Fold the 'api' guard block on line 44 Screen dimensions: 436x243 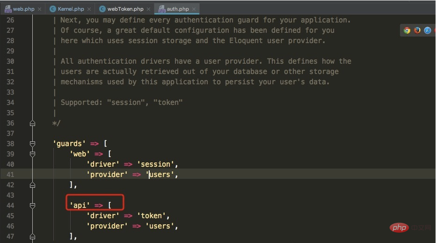coord(32,206)
